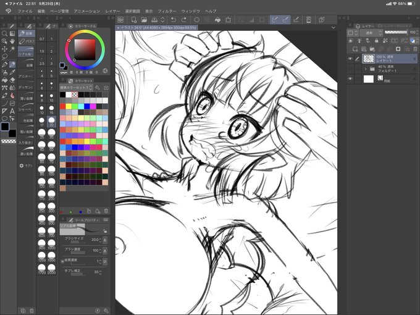Open the canvas tab list chevron
The height and width of the screenshot is (315, 420).
[333, 27]
